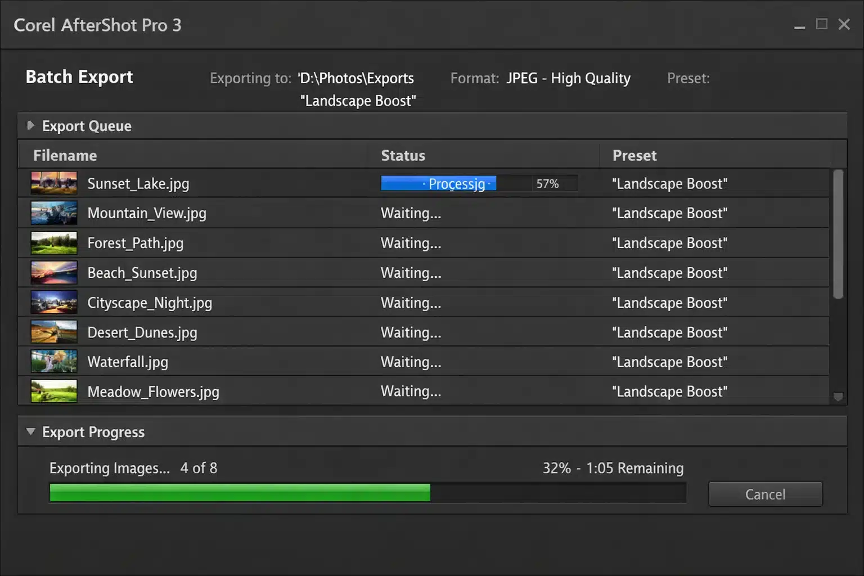Click the Cityscape_Night.jpg thumbnail
864x576 pixels.
click(x=53, y=302)
